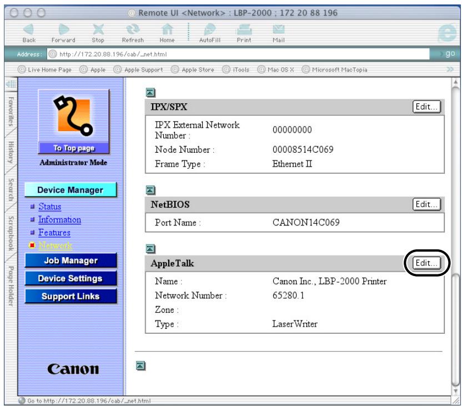This screenshot has width=462, height=406.
Task: Edit the IPX/SPX settings
Action: pyautogui.click(x=426, y=107)
